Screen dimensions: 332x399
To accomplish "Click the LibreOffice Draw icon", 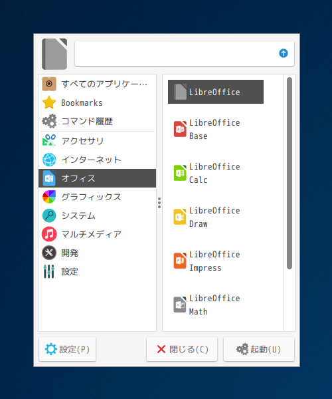I will click(x=180, y=217).
